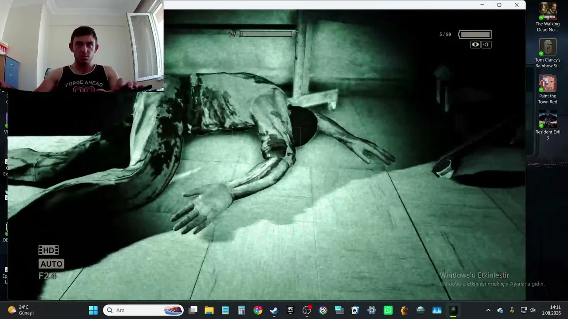Click the webcam overlay feed

[x=82, y=46]
